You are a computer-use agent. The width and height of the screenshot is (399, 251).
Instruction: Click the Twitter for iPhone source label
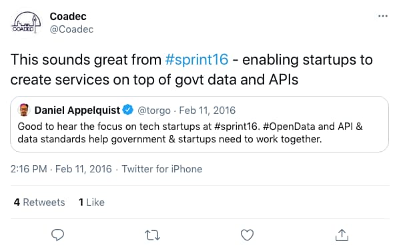coord(162,169)
